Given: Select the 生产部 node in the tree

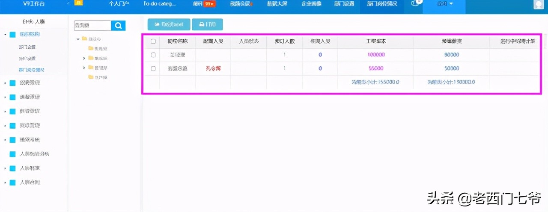Looking at the screenshot, I should pos(101,77).
